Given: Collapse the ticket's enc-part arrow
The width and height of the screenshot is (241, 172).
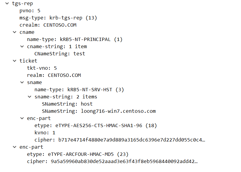Looking at the screenshot, I should click(22, 118).
